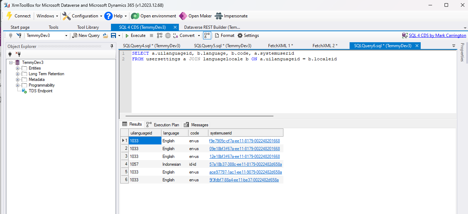This screenshot has height=214, width=468.
Task: Click Open Maker button
Action: point(195,16)
